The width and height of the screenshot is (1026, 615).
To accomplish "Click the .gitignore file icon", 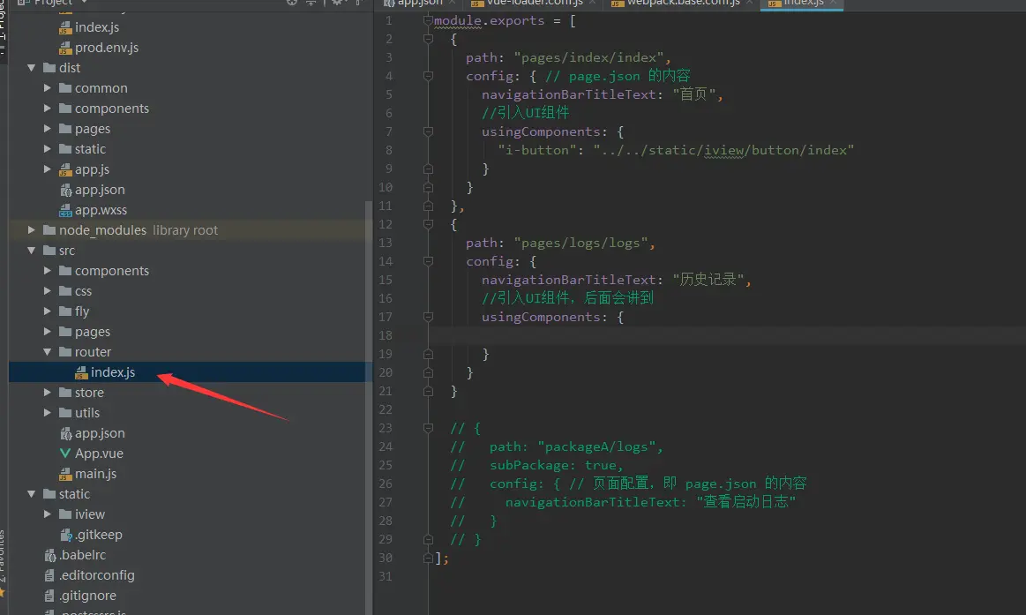I will point(49,596).
